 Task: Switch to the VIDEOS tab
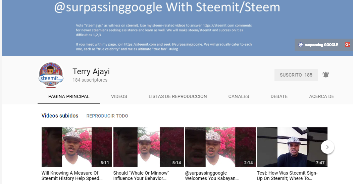coord(119,96)
